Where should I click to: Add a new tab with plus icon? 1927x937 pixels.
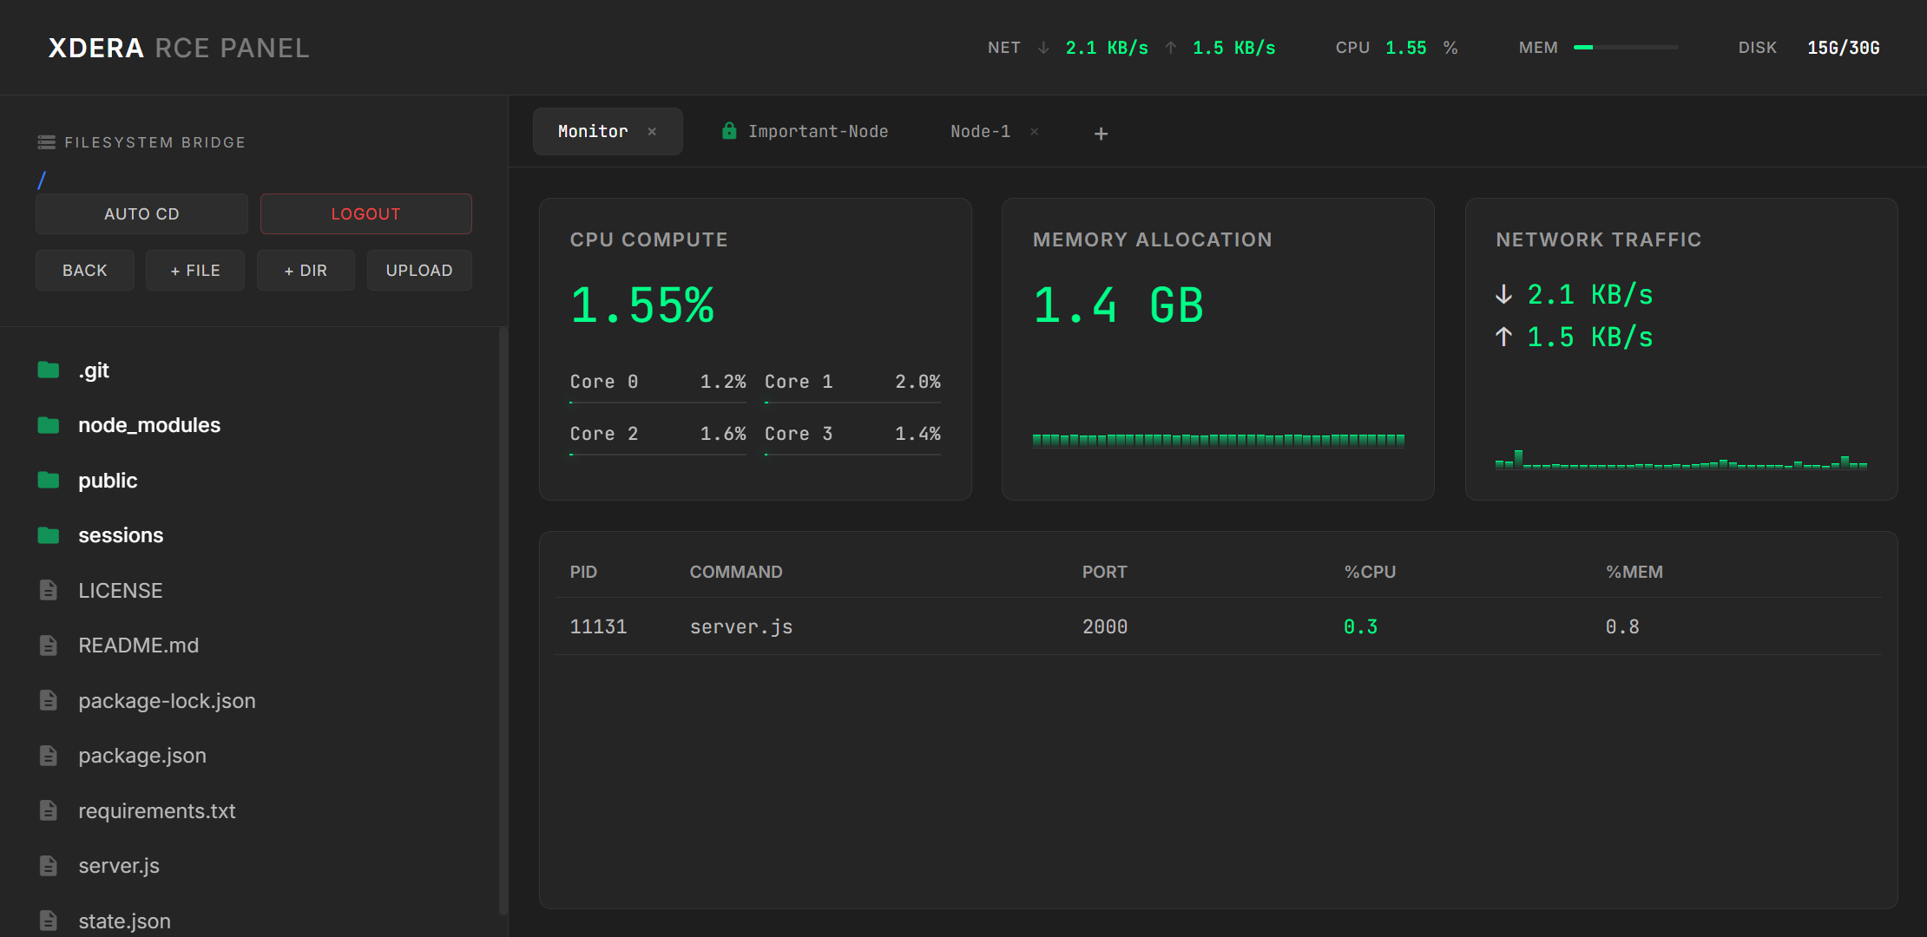click(1101, 134)
